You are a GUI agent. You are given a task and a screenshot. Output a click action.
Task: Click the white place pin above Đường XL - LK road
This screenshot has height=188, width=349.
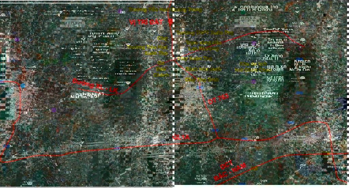(x=127, y=82)
